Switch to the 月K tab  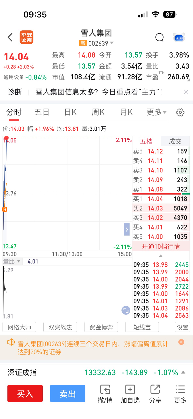(126, 112)
